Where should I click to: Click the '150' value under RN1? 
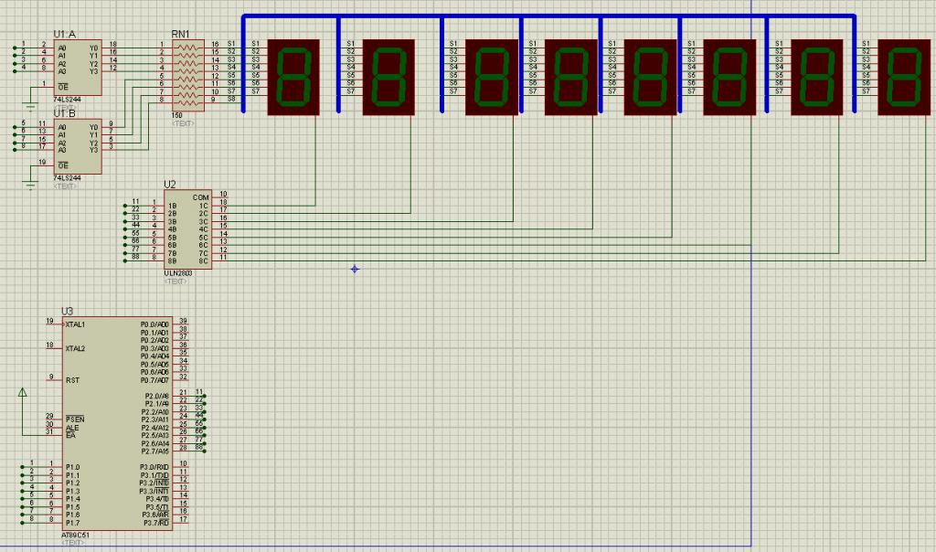pos(176,115)
